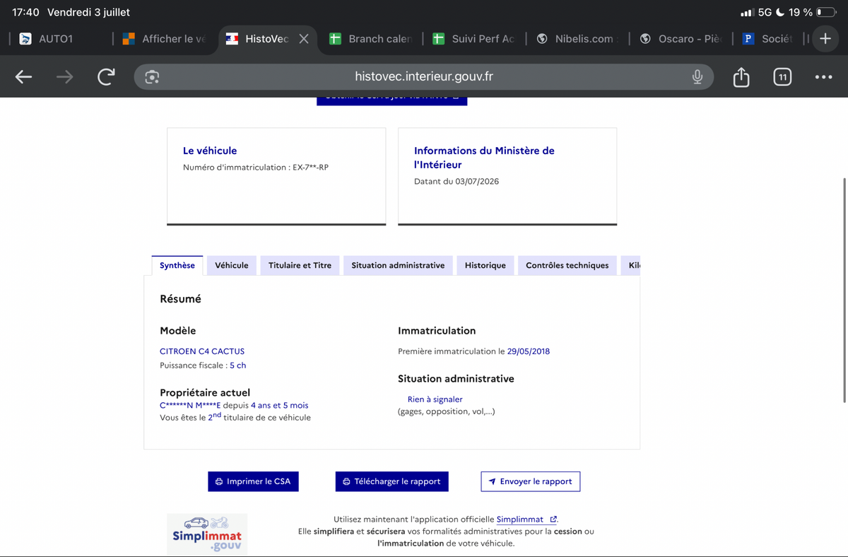Screen dimensions: 848x557
Task: Switch to the Afficher le ve tab
Action: [x=165, y=39]
